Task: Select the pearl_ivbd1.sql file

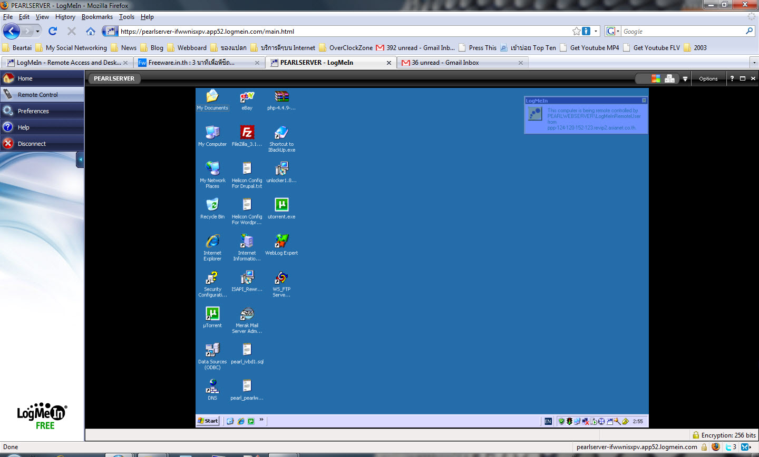Action: (247, 354)
